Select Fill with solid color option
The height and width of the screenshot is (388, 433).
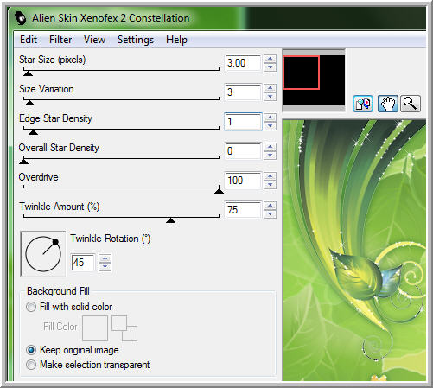click(31, 307)
